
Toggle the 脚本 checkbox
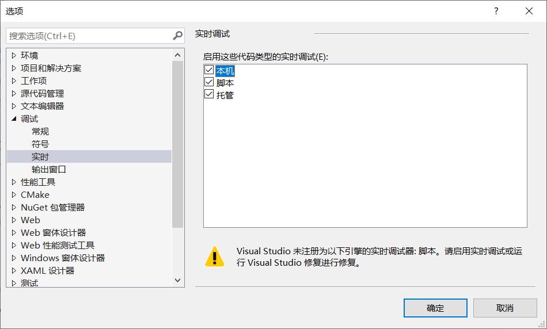pos(209,82)
